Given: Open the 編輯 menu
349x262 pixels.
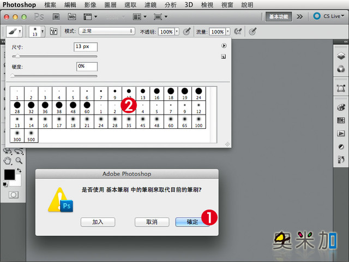Looking at the screenshot, I should pos(70,5).
